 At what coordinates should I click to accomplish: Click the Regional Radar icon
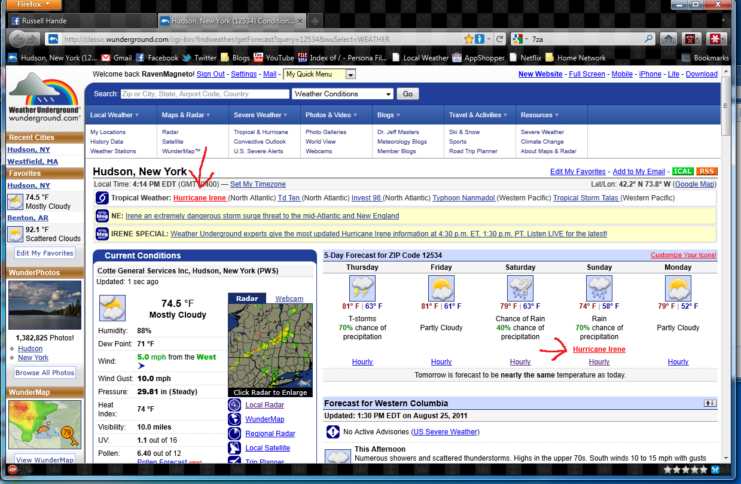click(234, 434)
